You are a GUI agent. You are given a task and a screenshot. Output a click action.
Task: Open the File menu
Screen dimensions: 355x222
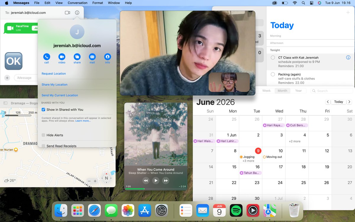(x=37, y=3)
